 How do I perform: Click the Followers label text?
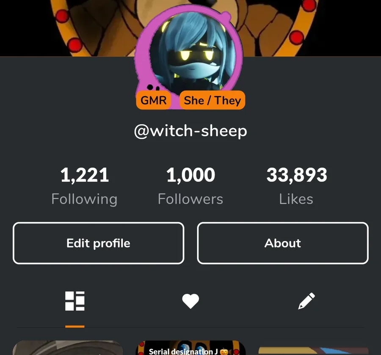190,199
